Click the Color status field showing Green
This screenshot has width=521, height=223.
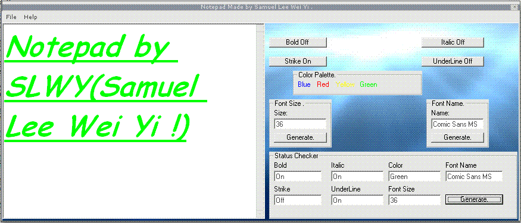coord(414,176)
